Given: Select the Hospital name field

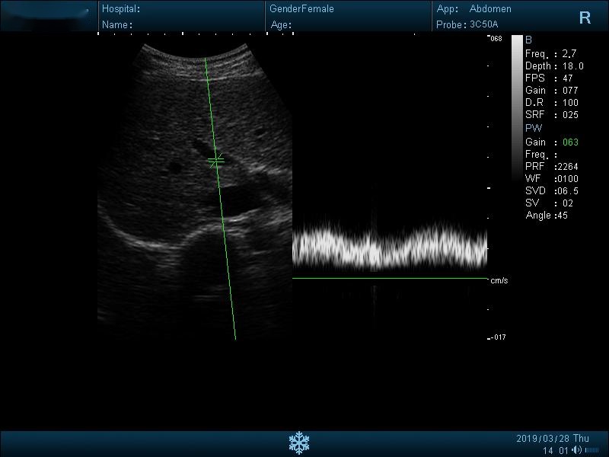Looking at the screenshot, I should click(120, 9).
